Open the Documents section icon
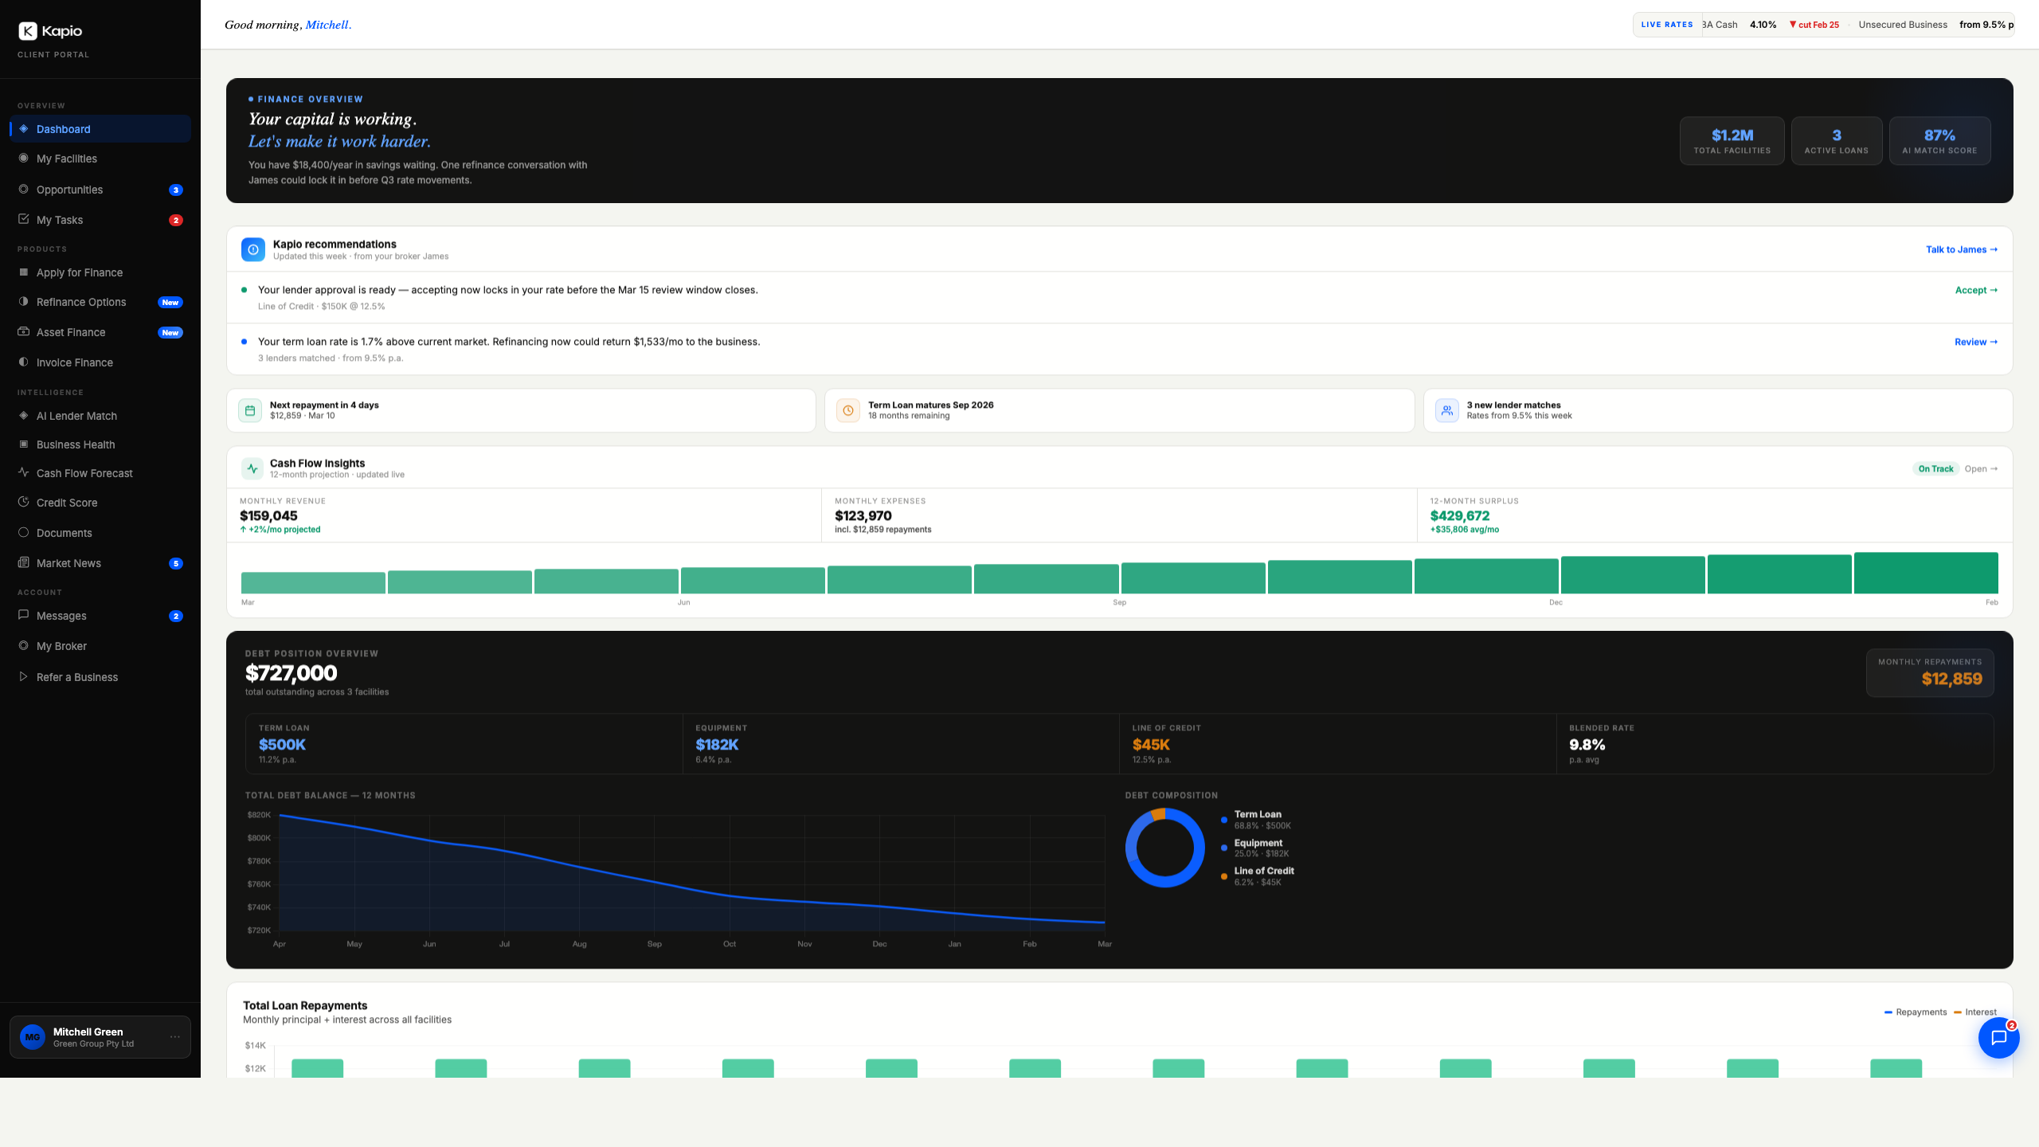2039x1147 pixels. 23,532
